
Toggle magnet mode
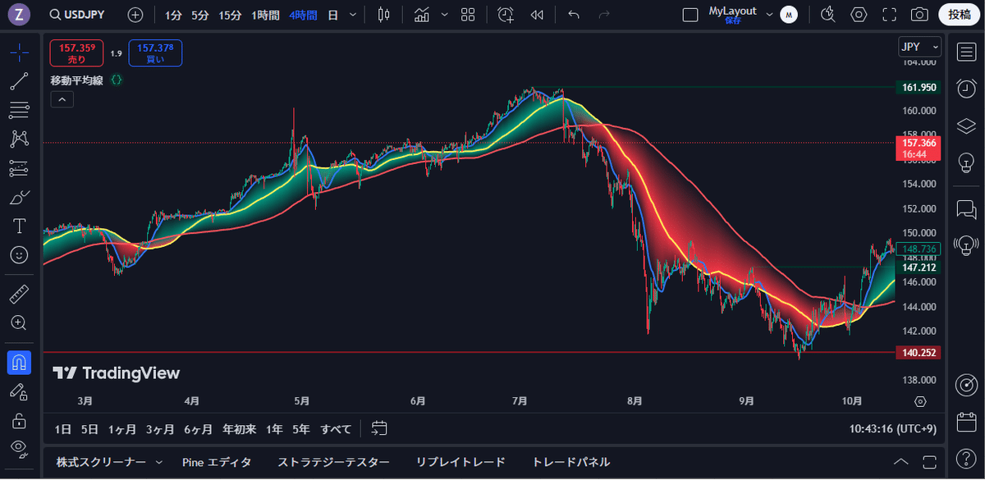tap(19, 362)
